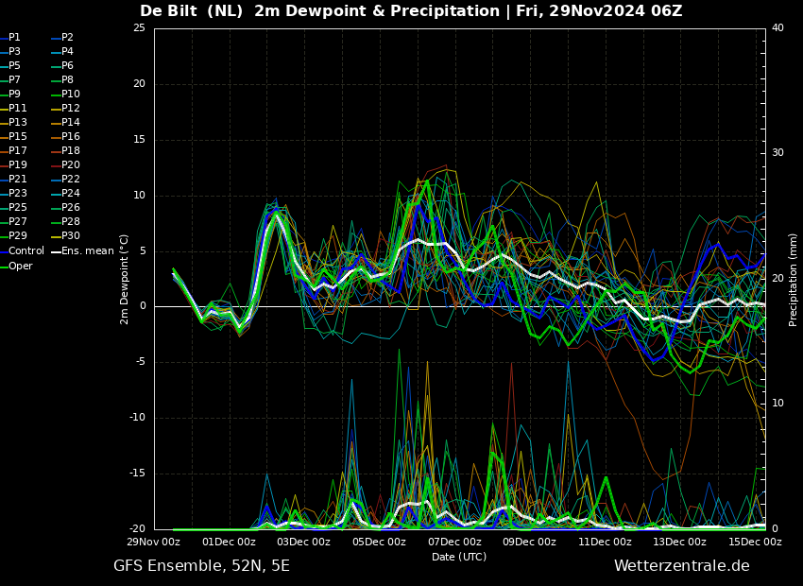This screenshot has height=586, width=803.
Task: Click the P30 legend entry
Action: [x=70, y=236]
